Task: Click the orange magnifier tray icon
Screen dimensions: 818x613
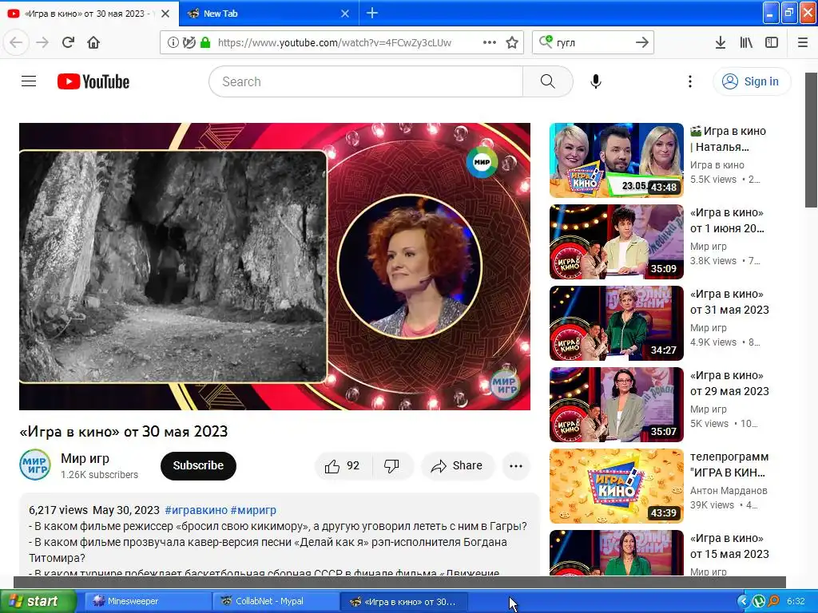Action: [773, 602]
